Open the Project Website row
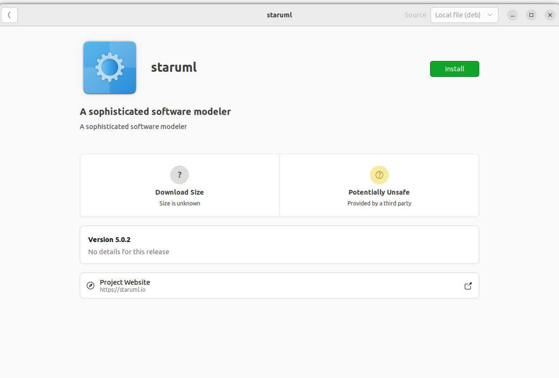559x378 pixels. point(279,286)
